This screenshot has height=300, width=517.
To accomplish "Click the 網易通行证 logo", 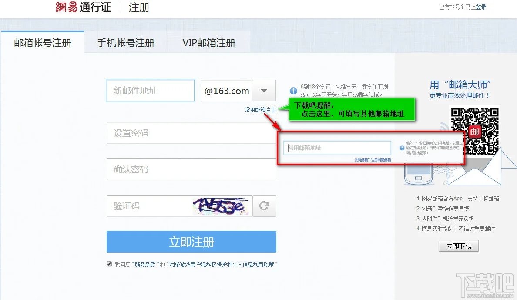I will (x=83, y=7).
